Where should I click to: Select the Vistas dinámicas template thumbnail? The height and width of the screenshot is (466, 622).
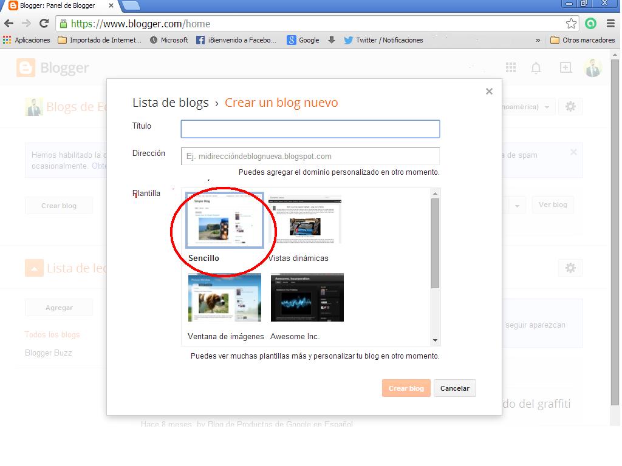305,219
